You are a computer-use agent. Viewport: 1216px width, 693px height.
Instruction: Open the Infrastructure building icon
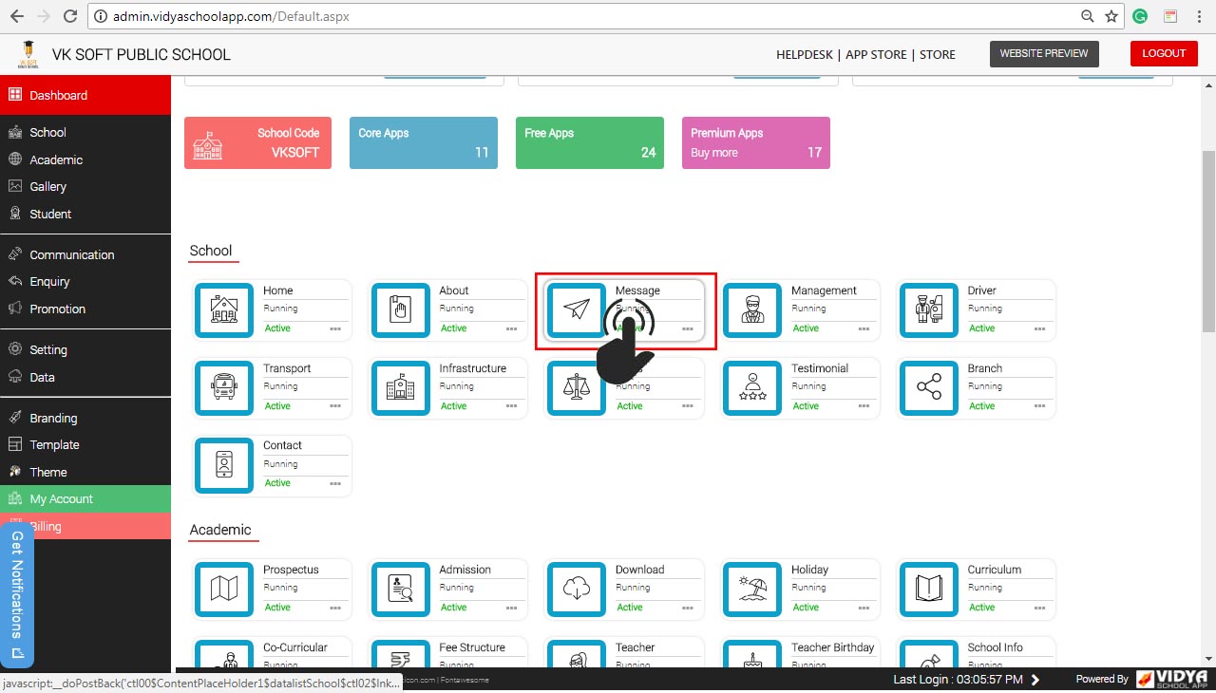point(400,387)
